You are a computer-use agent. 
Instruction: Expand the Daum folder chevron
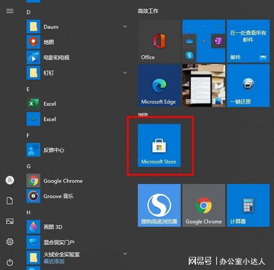tap(125, 27)
